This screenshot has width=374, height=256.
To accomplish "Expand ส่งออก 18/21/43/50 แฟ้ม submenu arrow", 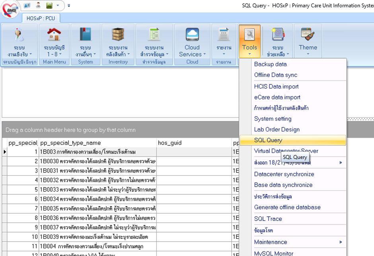I will pos(341,162).
